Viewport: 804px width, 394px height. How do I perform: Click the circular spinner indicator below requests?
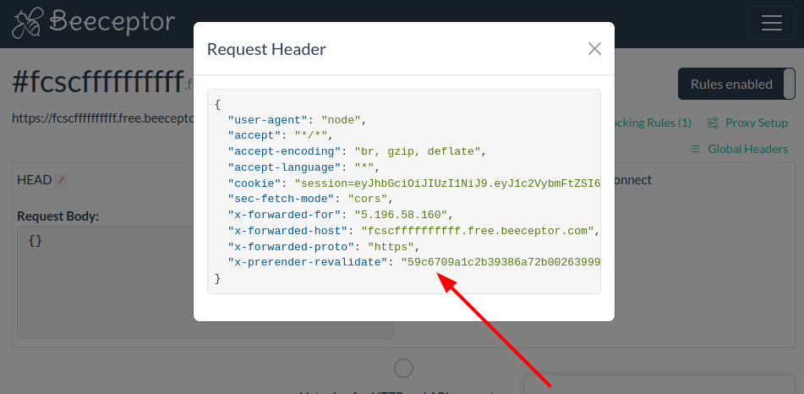pyautogui.click(x=403, y=369)
